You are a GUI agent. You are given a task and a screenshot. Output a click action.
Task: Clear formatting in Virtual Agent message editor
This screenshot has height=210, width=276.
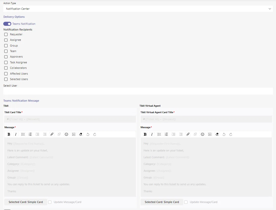(217, 134)
